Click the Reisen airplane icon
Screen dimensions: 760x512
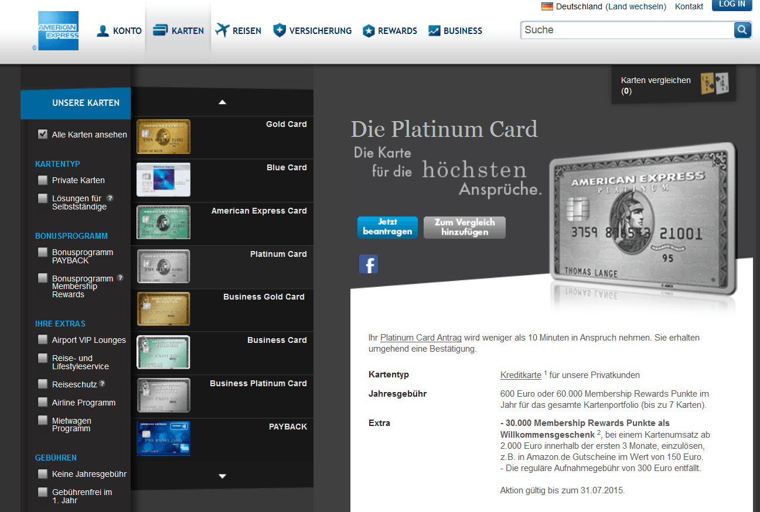(222, 30)
